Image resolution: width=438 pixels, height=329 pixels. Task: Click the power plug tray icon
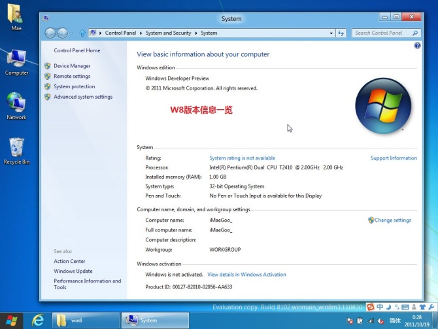[x=360, y=321]
